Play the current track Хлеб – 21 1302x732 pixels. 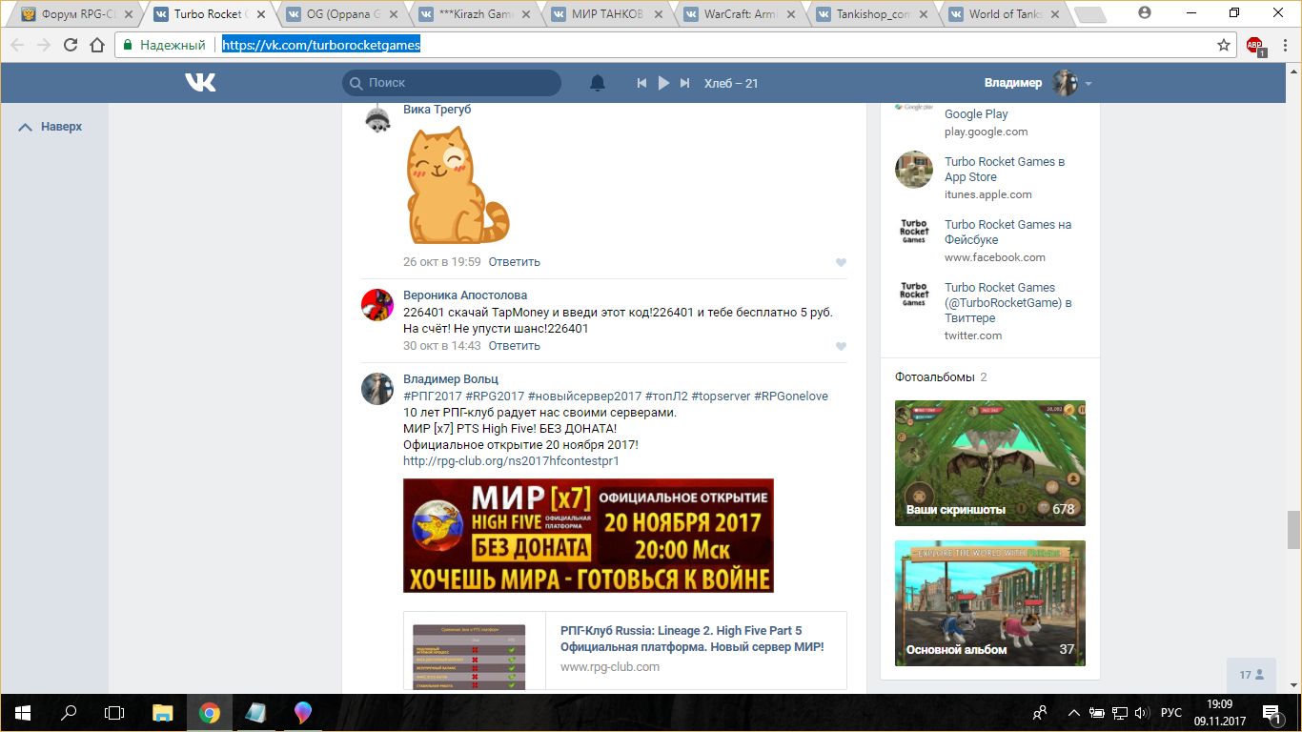click(663, 83)
